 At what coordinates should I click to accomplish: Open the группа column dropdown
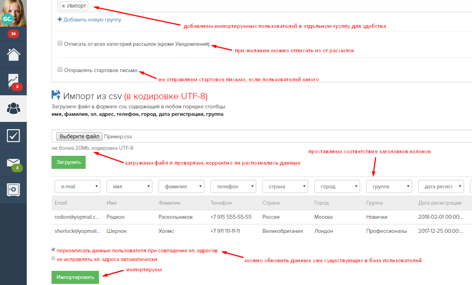click(389, 186)
